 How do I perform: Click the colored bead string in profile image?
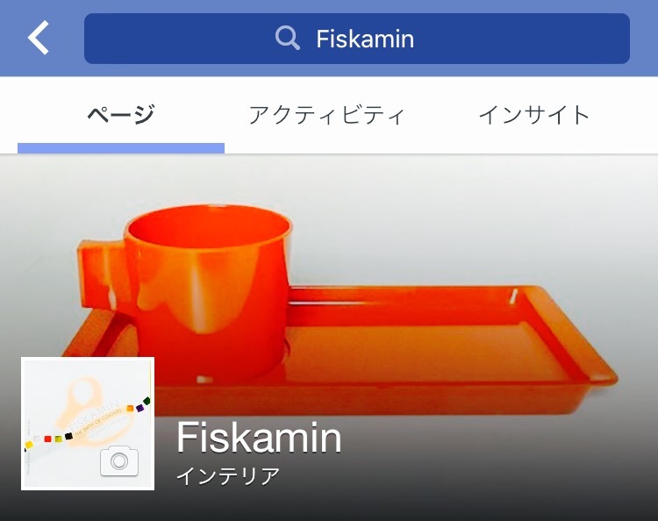point(87,425)
